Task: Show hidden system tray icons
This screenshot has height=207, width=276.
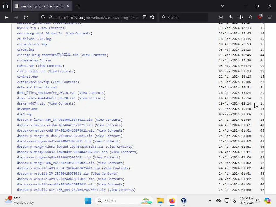Action: point(210,201)
